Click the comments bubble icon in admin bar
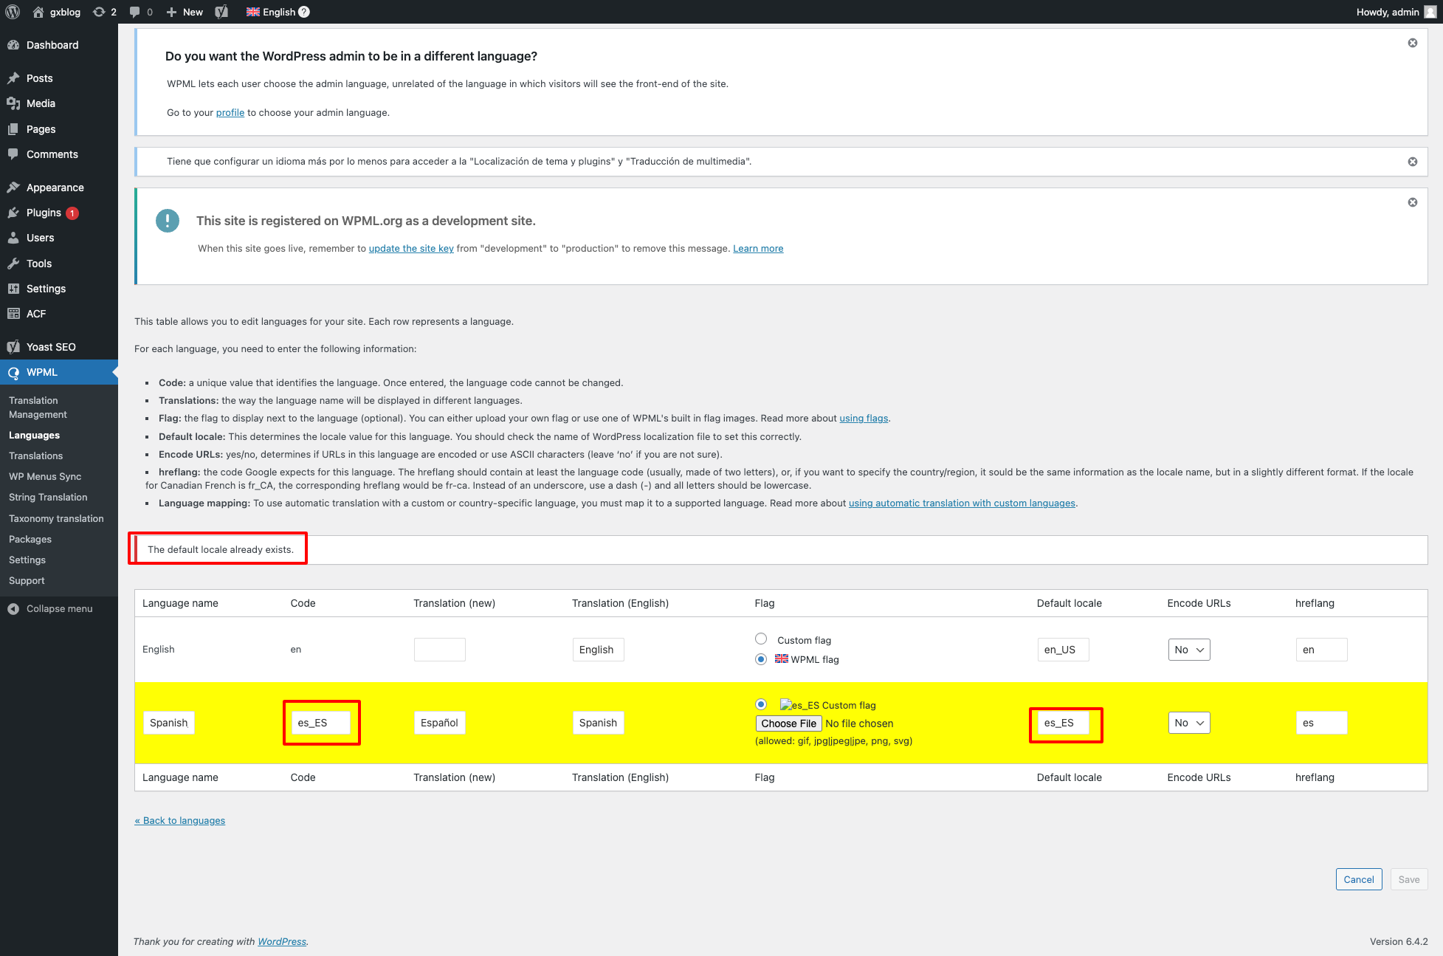 coord(135,12)
